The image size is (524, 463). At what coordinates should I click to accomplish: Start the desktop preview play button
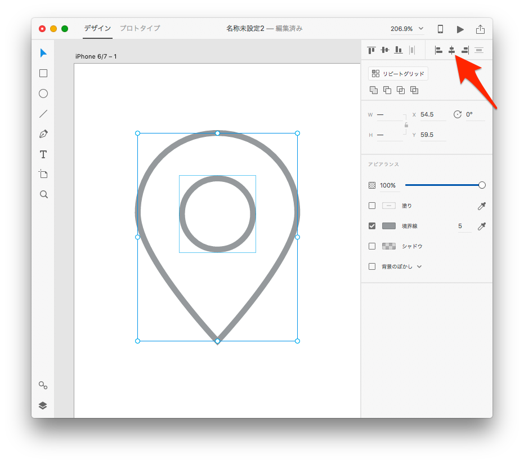(460, 29)
